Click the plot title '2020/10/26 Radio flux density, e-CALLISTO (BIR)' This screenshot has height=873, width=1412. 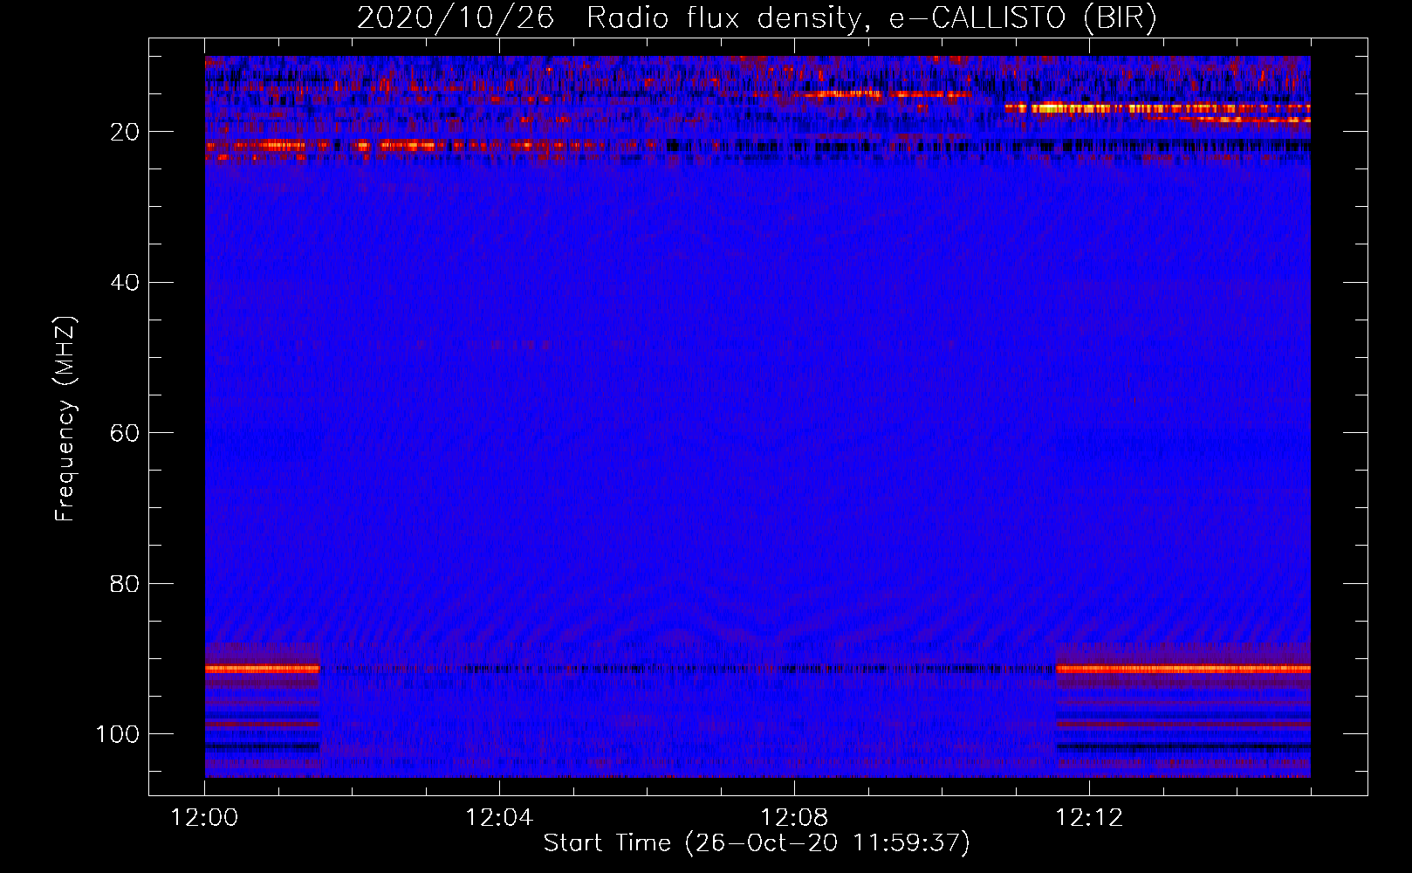tap(757, 18)
